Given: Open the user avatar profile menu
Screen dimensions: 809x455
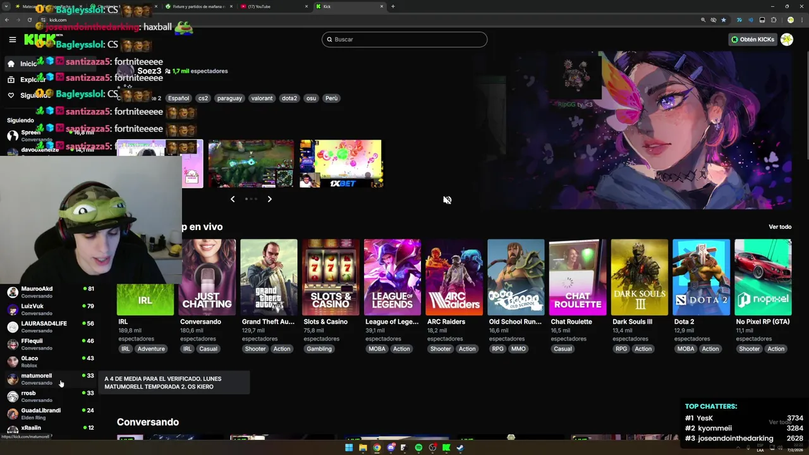Looking at the screenshot, I should pyautogui.click(x=787, y=39).
